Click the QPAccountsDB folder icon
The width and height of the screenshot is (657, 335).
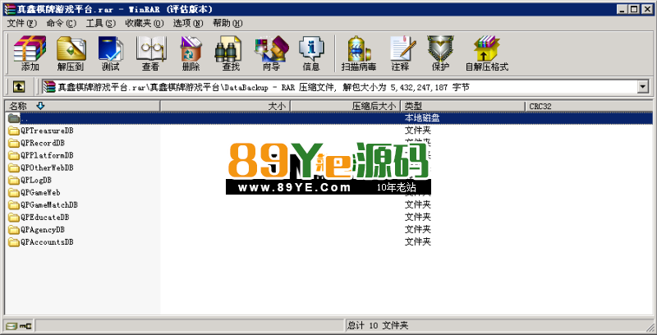(14, 242)
